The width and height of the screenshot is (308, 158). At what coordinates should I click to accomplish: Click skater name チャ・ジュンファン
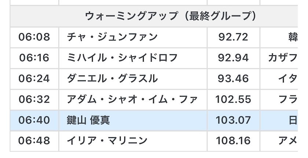point(112,37)
